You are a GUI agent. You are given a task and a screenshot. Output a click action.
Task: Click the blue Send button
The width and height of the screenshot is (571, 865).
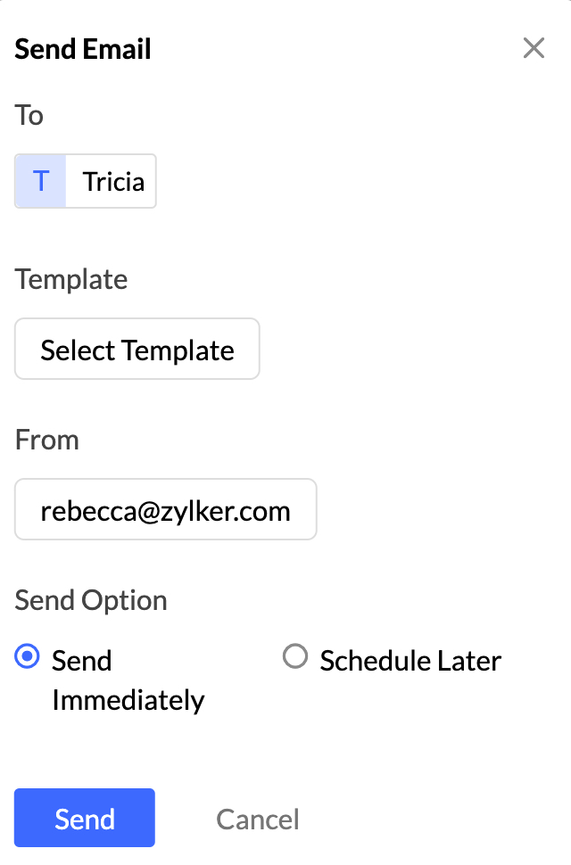85,818
